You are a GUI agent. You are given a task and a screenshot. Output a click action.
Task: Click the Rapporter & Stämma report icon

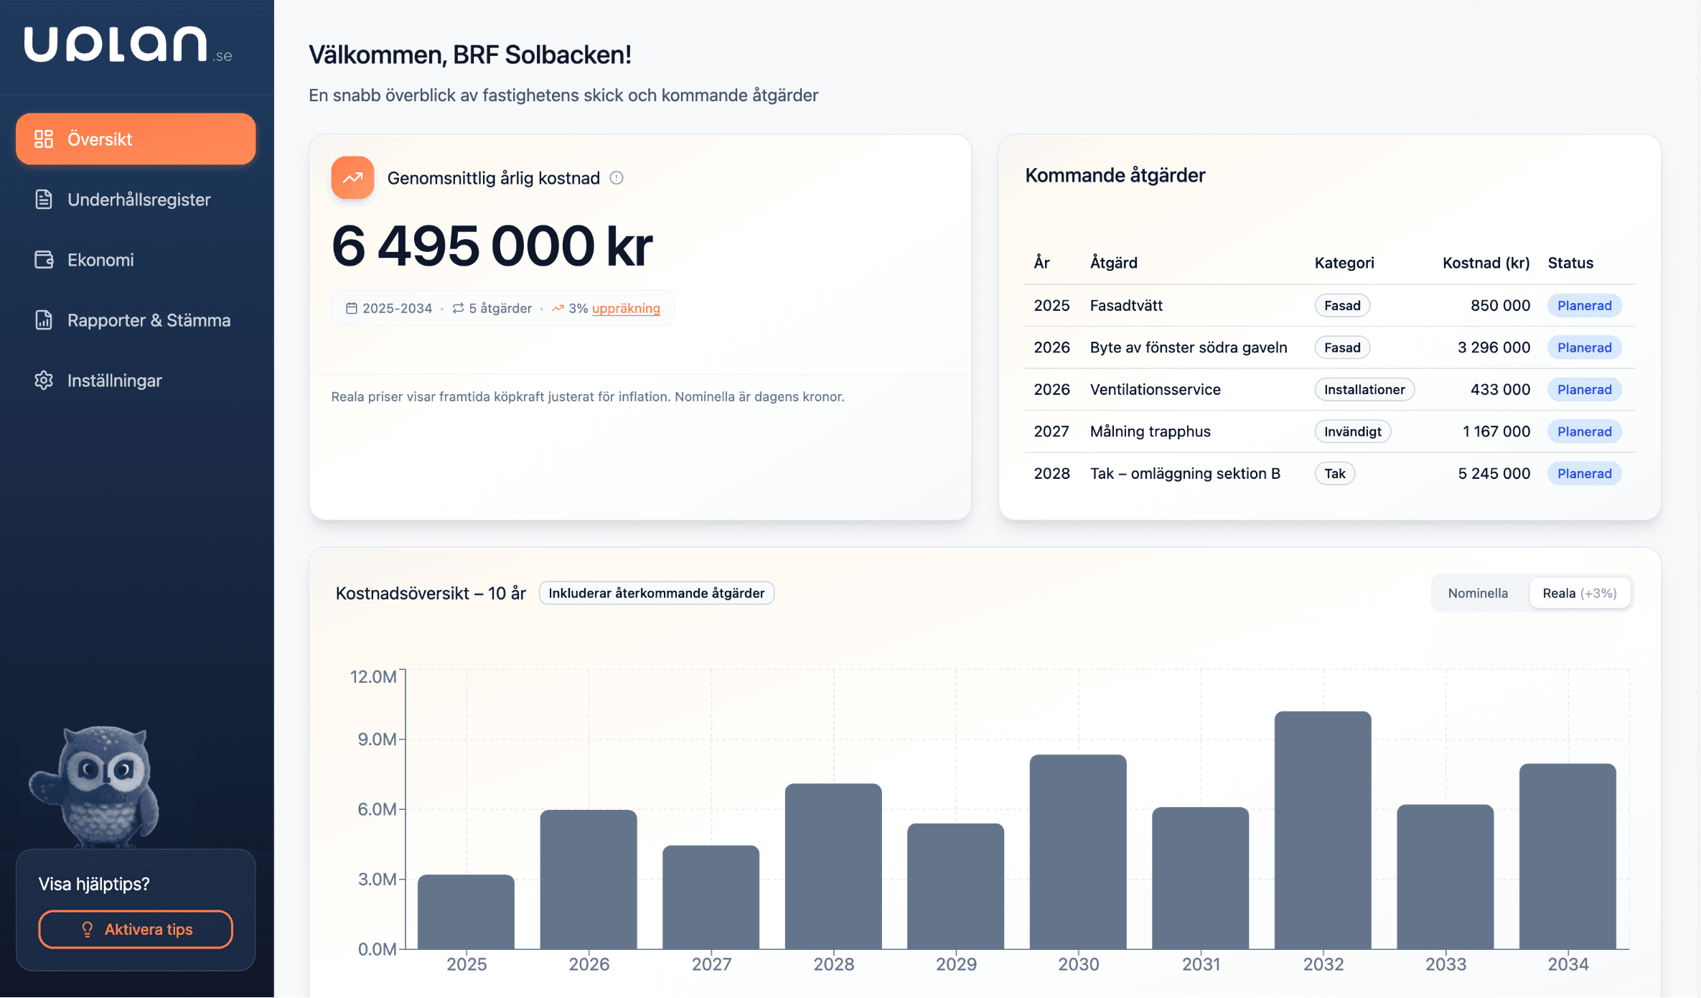pos(44,320)
